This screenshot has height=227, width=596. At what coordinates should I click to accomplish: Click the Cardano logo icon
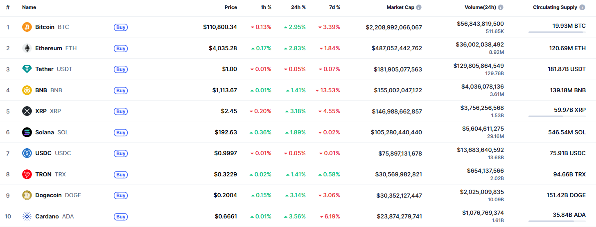[x=27, y=216]
